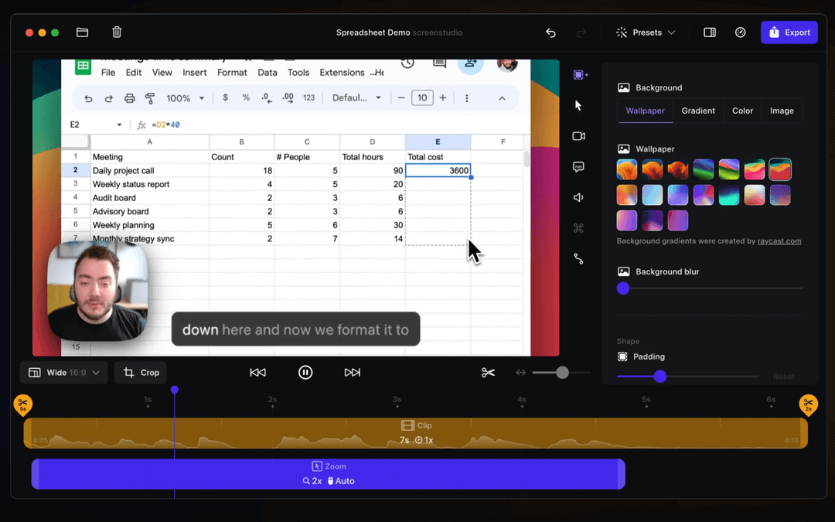Split the clip with the scissors tool
The height and width of the screenshot is (522, 835).
[x=488, y=372]
